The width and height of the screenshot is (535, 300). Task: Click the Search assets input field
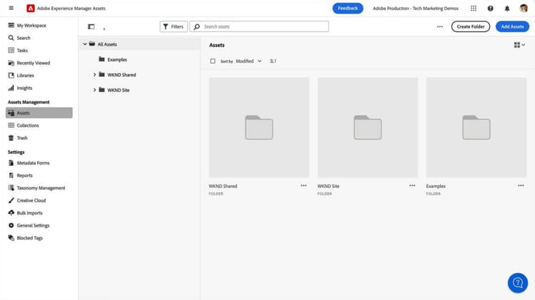[x=260, y=26]
